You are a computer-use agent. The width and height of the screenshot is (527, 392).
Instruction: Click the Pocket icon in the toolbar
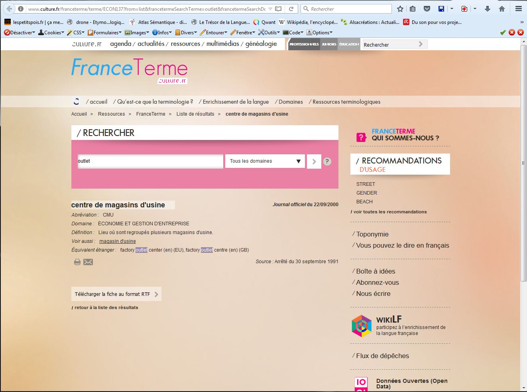tap(427, 9)
